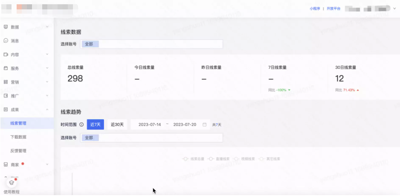400x196 pixels.
Task: Open the 小程序 link
Action: [315, 9]
